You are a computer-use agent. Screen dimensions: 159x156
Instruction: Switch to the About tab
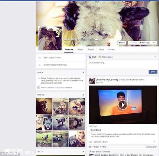80,49
